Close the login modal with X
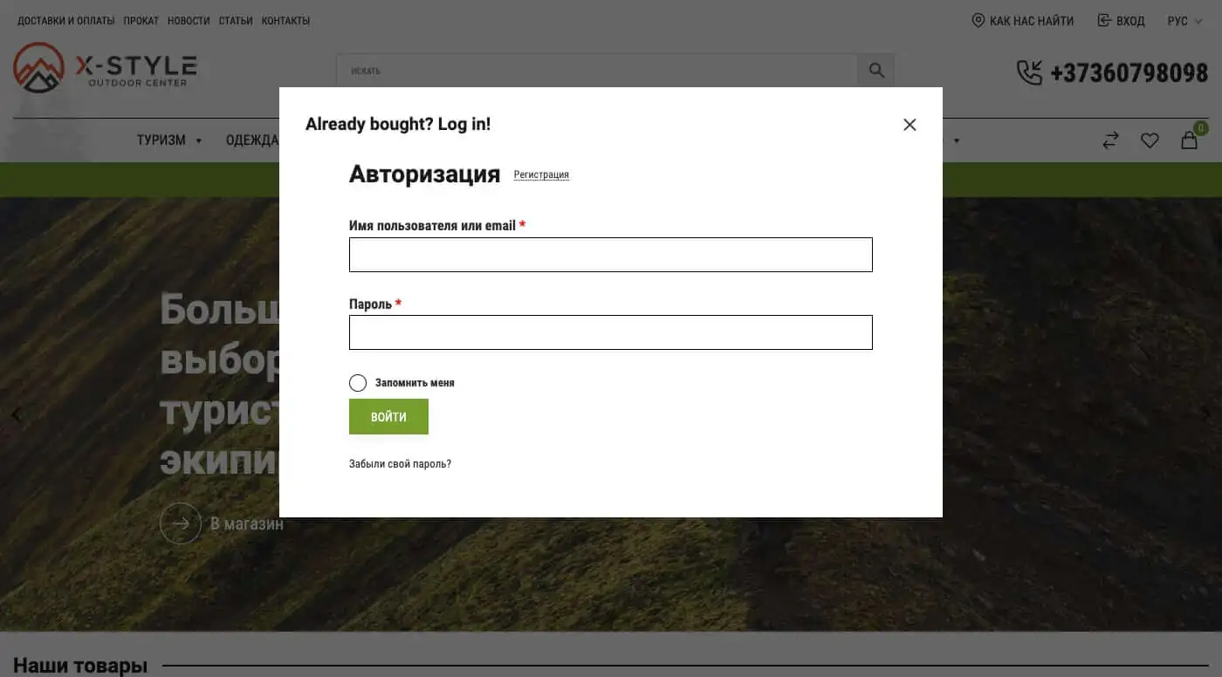This screenshot has width=1222, height=677. coord(910,125)
